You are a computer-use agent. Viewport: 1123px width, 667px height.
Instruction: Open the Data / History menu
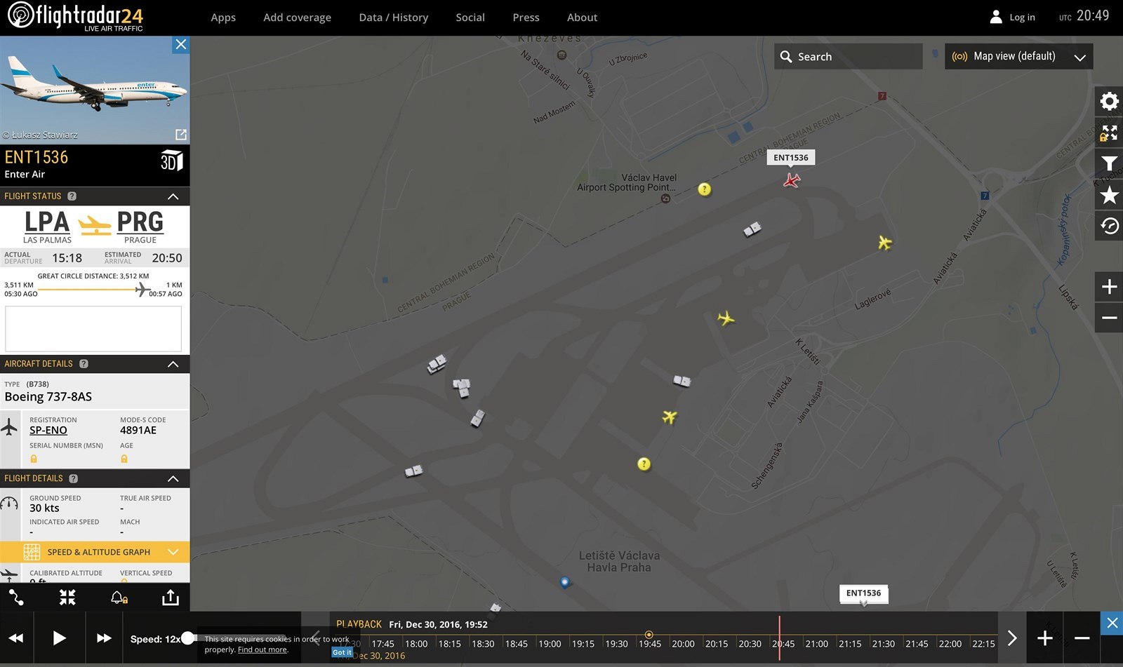tap(393, 18)
